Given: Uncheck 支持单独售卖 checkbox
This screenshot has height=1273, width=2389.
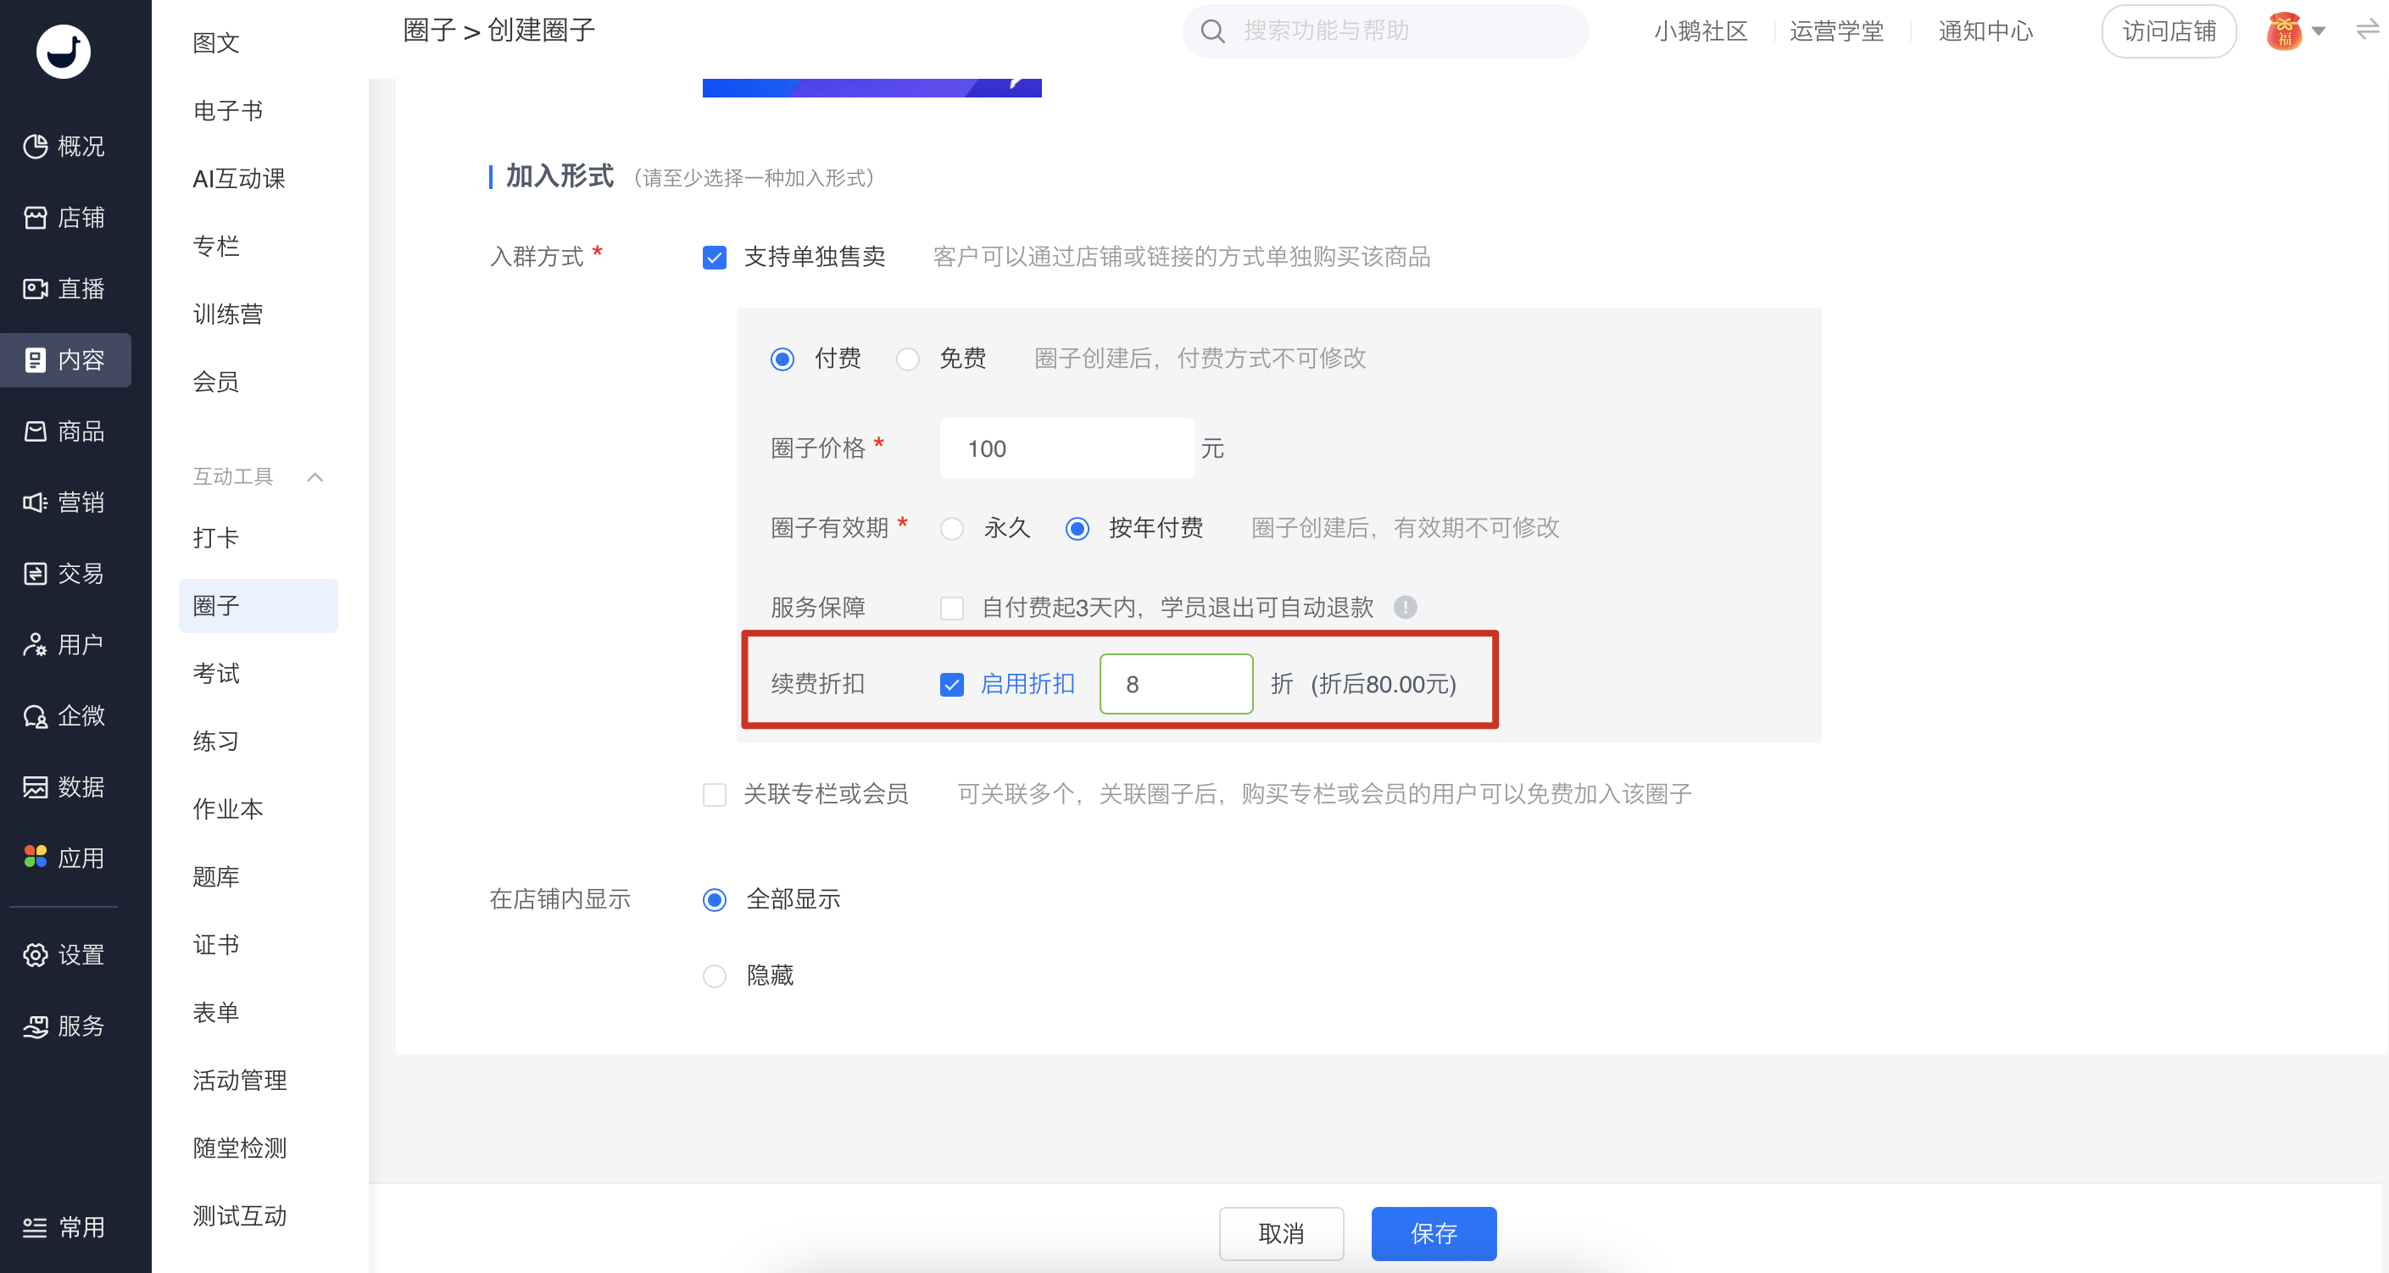Looking at the screenshot, I should (714, 258).
